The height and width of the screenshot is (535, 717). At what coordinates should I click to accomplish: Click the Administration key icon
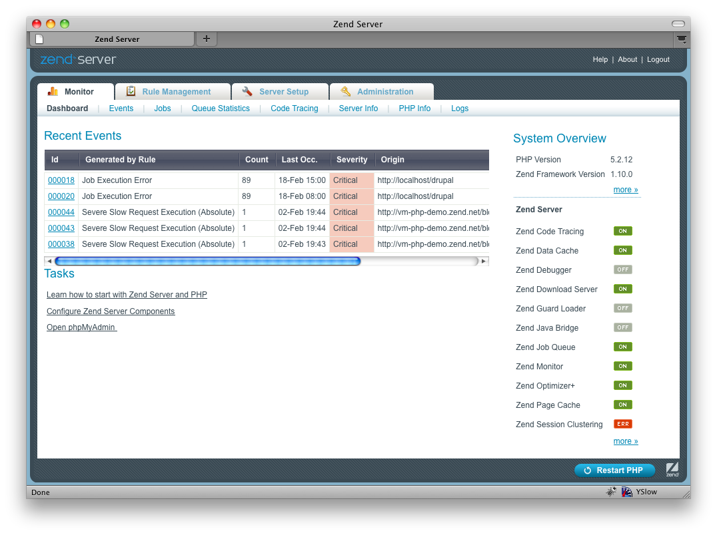click(x=346, y=91)
